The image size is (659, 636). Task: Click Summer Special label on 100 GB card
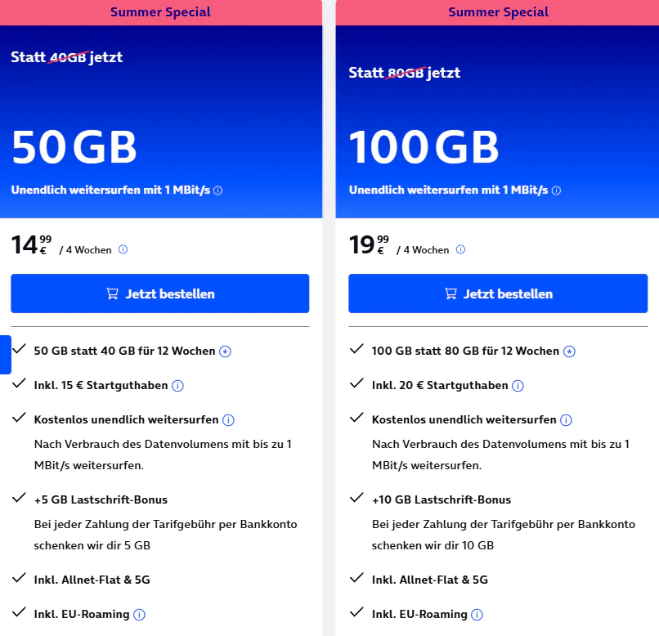click(499, 12)
